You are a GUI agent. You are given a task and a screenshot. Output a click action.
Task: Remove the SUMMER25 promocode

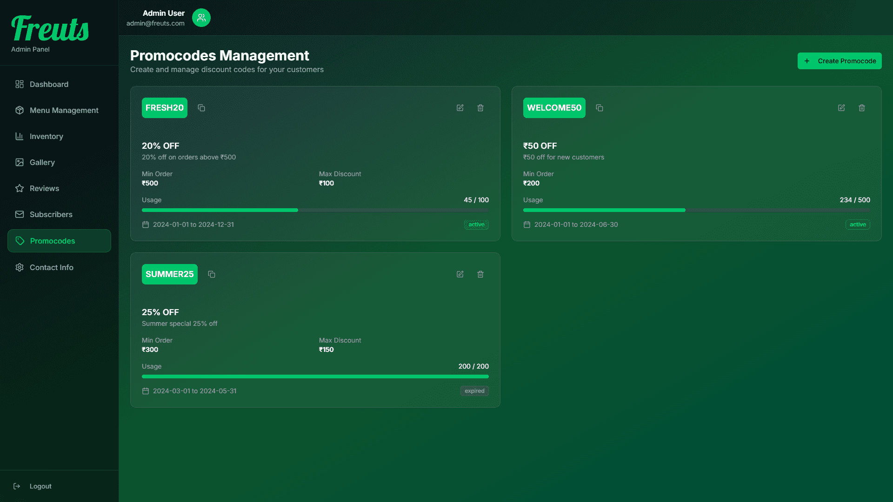(x=480, y=274)
